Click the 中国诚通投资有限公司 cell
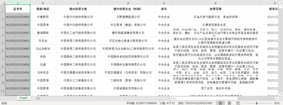Image resolution: width=283 pixels, height=105 pixels. 128,88
